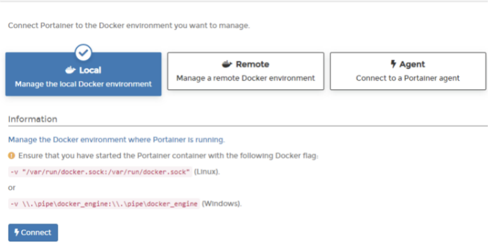Screen dimensions: 489x249
Task: Click the bolt icon in the Connect button
Action: click(x=16, y=233)
